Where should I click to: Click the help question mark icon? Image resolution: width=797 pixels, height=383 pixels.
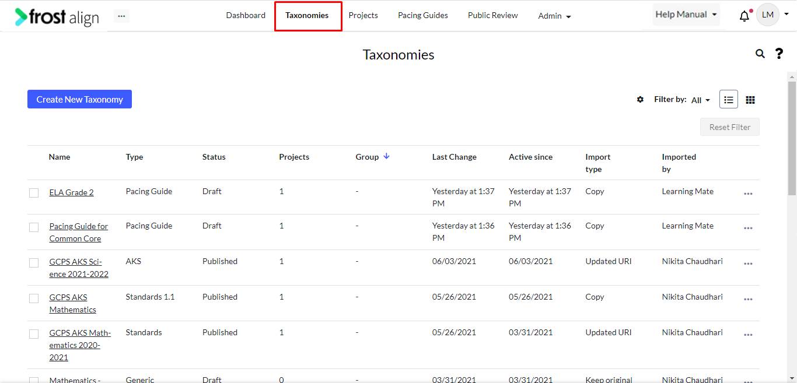pyautogui.click(x=778, y=54)
